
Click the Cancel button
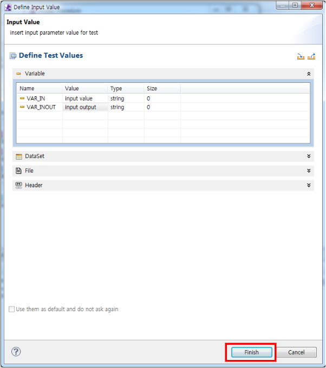296,352
